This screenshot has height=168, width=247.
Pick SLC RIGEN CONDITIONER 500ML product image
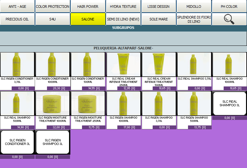coord(88,64)
